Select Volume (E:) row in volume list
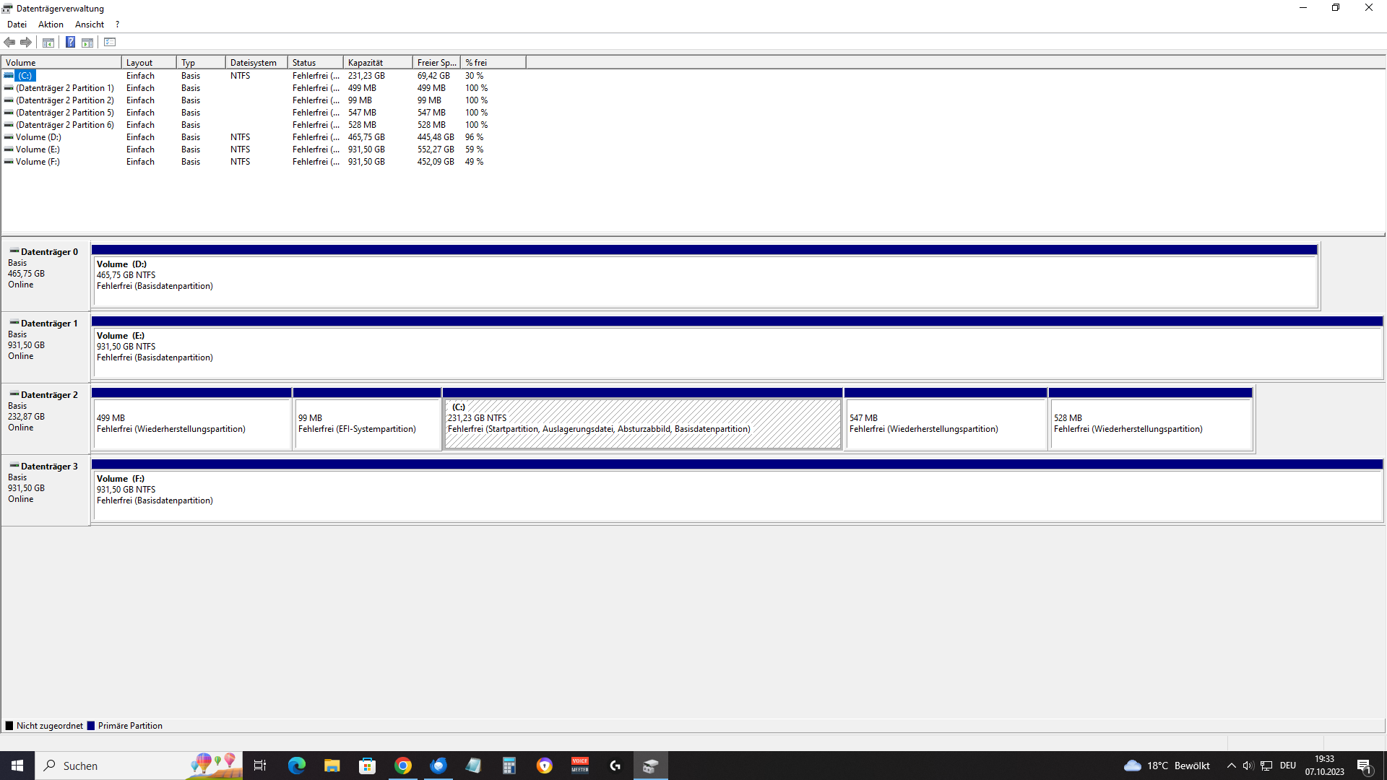Screen dimensions: 1387x780 38,149
